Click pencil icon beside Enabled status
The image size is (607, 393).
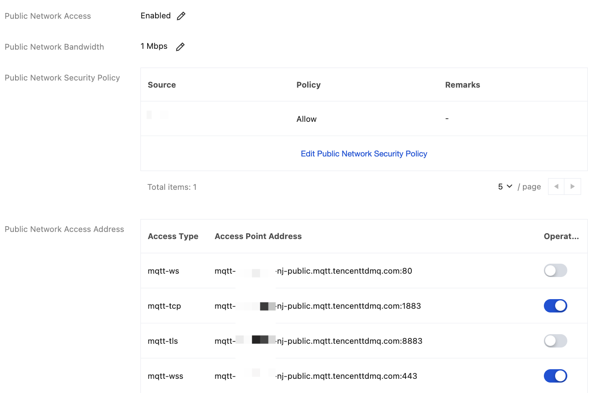coord(181,16)
